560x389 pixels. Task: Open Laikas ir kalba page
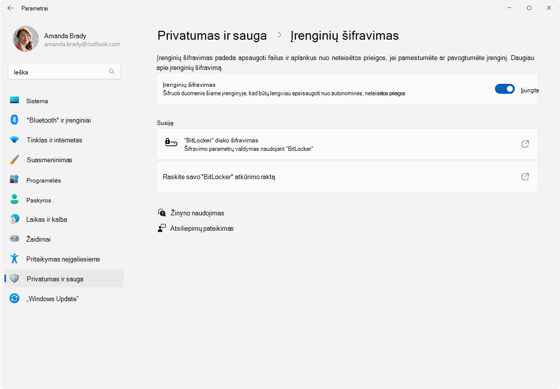[64, 219]
